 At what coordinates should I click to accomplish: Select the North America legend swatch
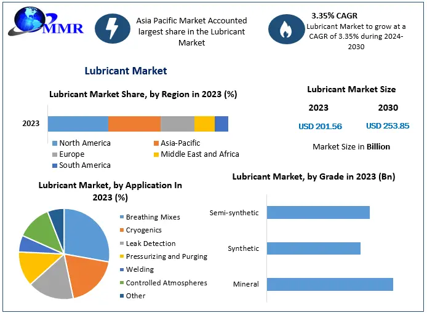55,143
